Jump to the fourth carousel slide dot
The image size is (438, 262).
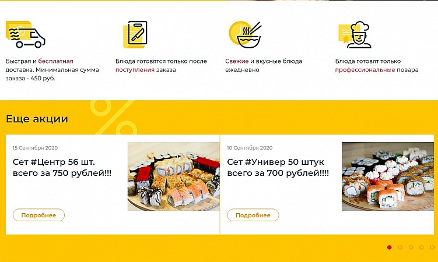[422, 247]
